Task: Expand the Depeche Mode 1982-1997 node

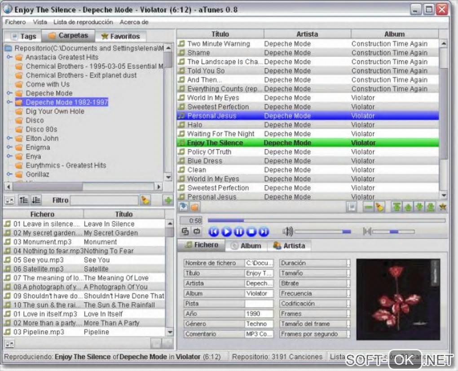Action: pyautogui.click(x=9, y=102)
